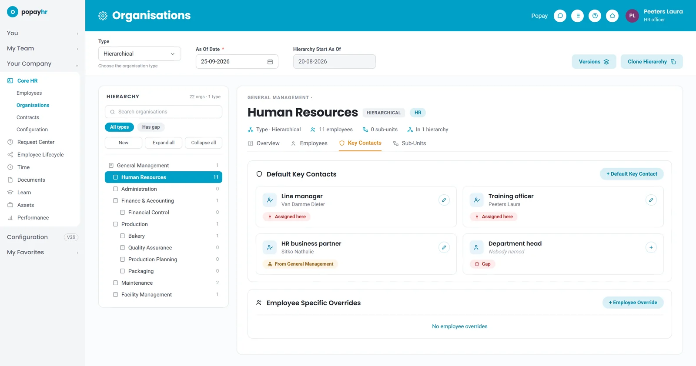This screenshot has height=366, width=696.
Task: Toggle the Has gap filter chip
Action: coord(151,127)
